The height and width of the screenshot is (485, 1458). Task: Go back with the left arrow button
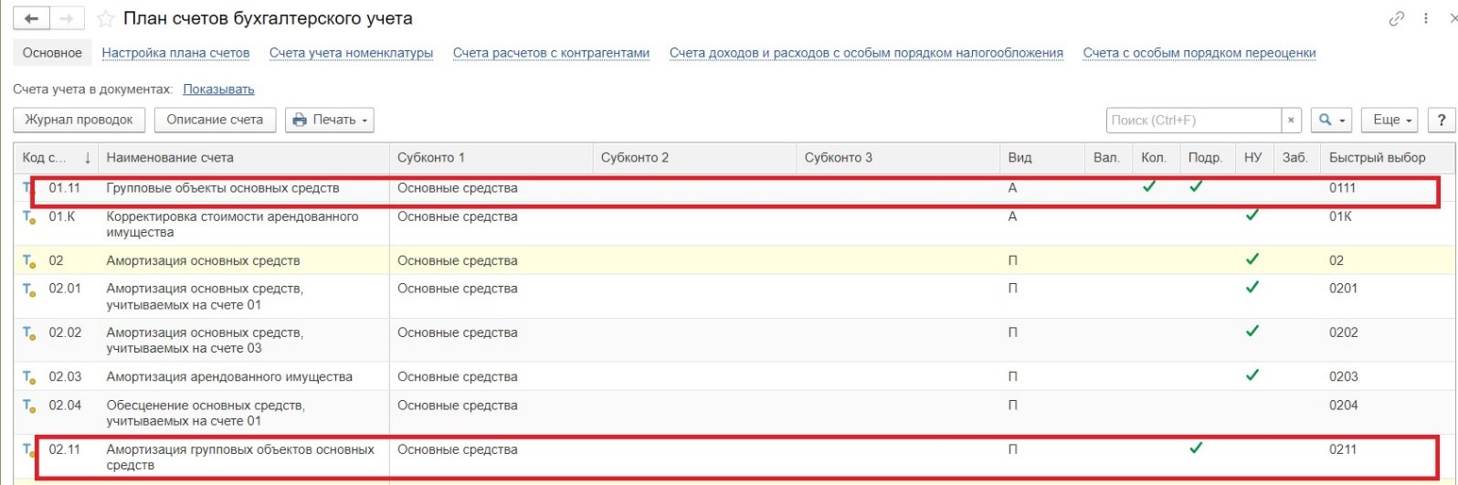coord(32,18)
